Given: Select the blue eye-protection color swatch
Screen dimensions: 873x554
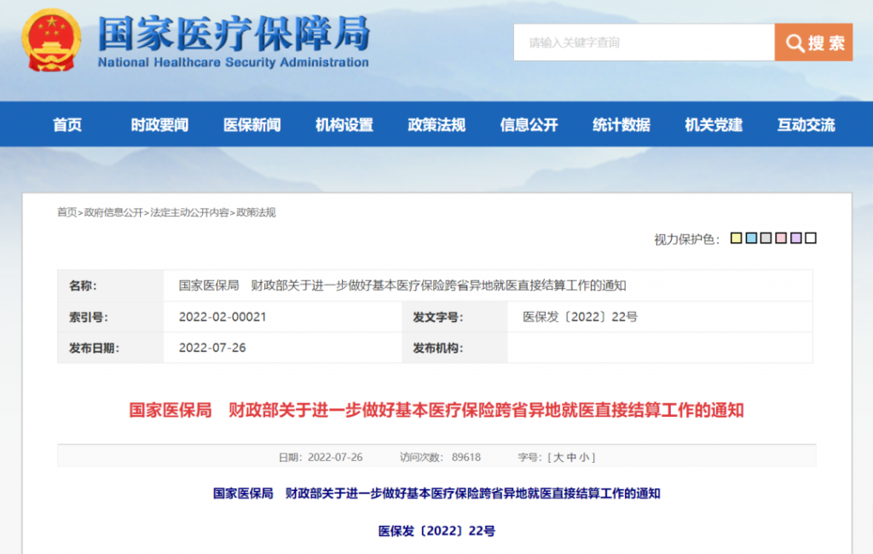Looking at the screenshot, I should click(x=751, y=239).
